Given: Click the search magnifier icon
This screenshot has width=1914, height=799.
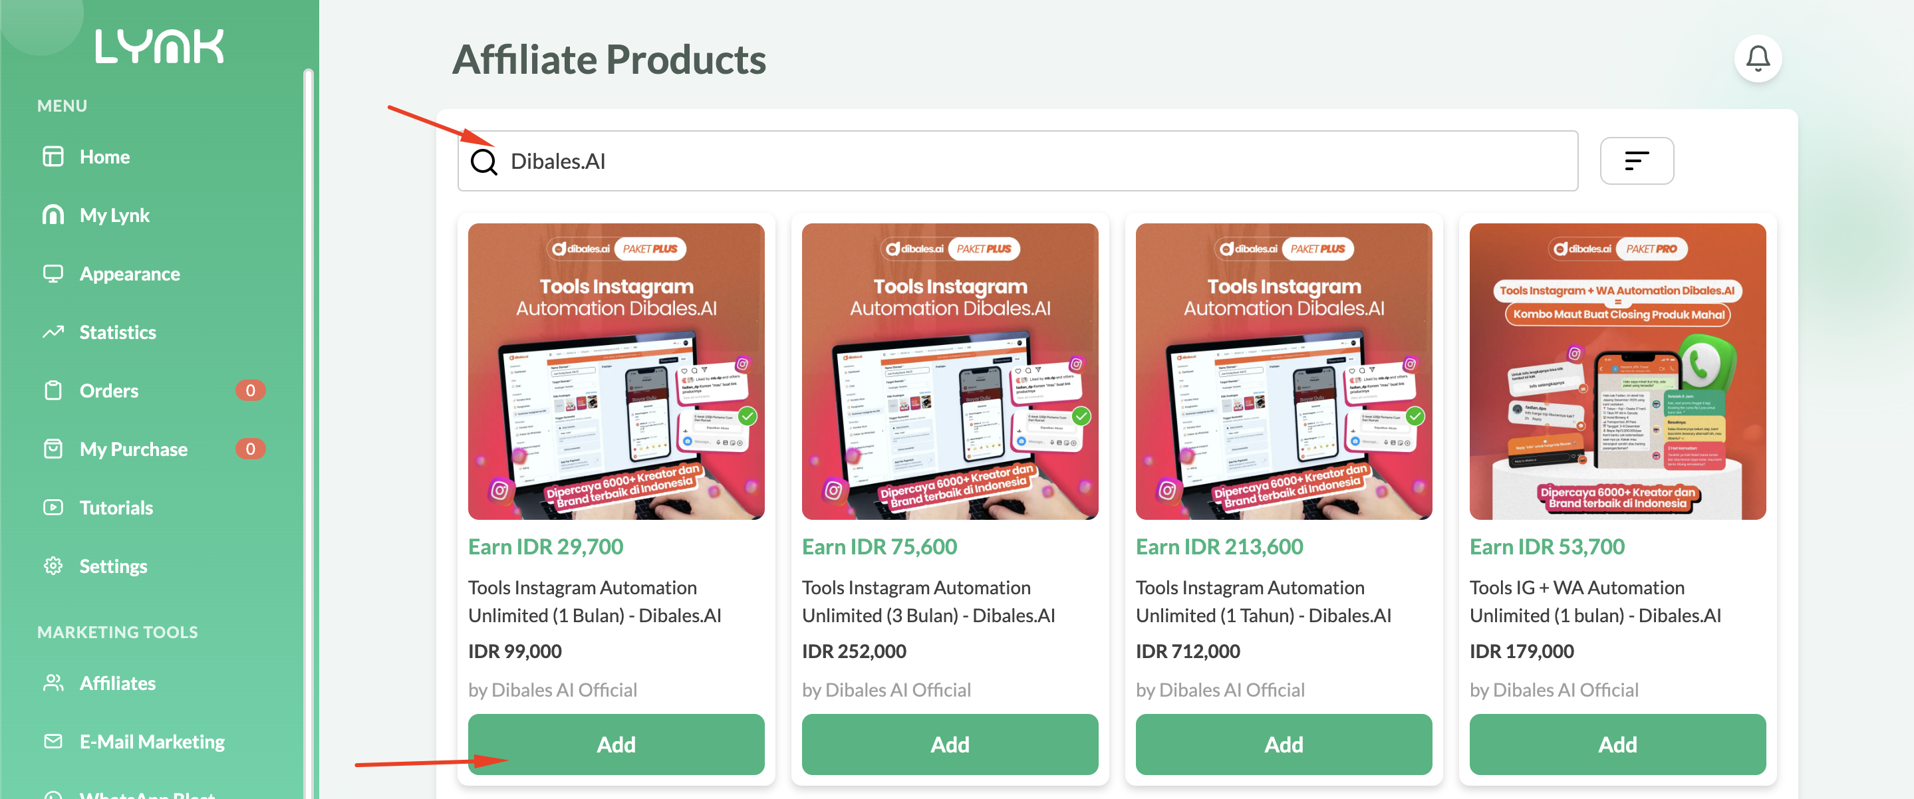Looking at the screenshot, I should (x=483, y=161).
